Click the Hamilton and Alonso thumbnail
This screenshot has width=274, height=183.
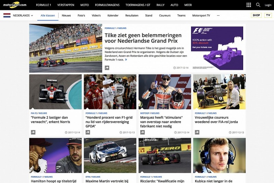click(55, 156)
